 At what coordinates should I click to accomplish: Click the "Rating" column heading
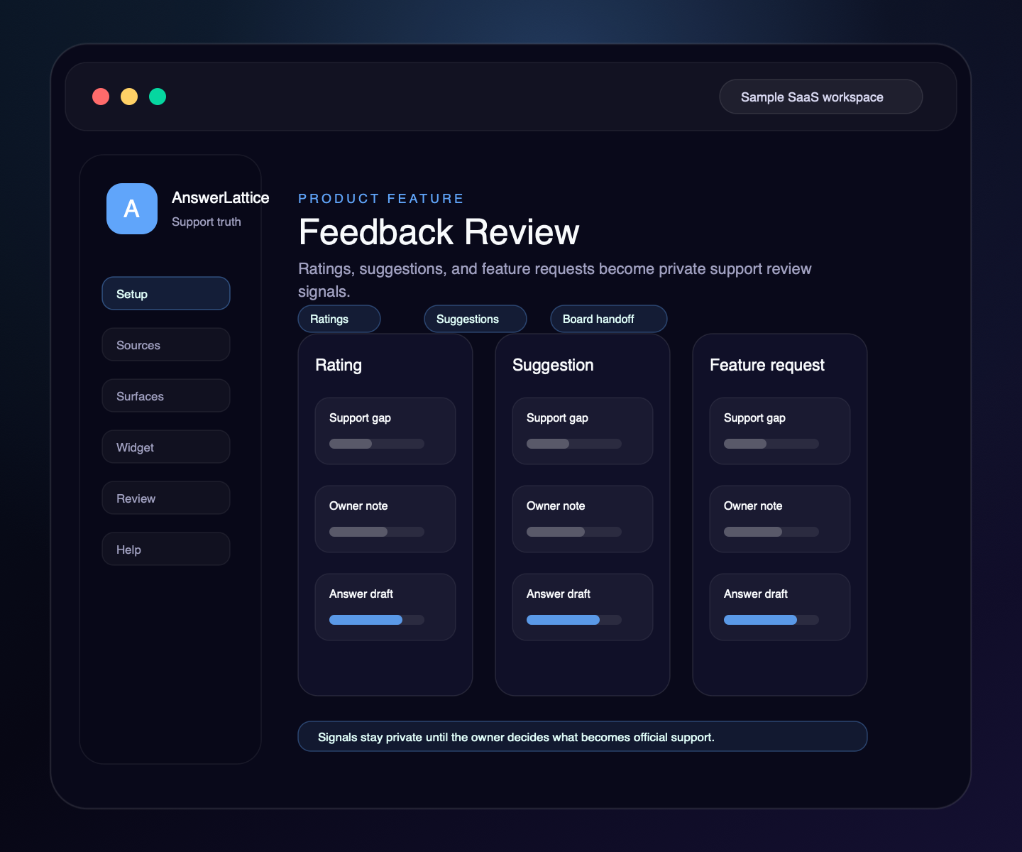pos(339,365)
